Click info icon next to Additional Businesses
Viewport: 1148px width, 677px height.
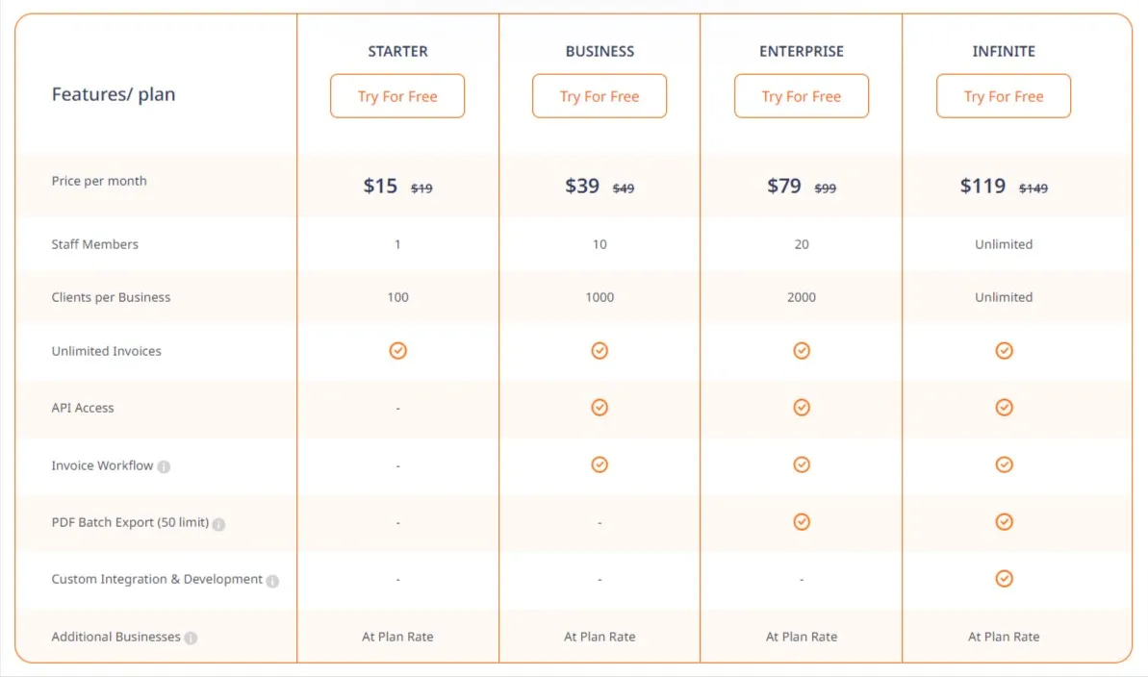point(191,639)
